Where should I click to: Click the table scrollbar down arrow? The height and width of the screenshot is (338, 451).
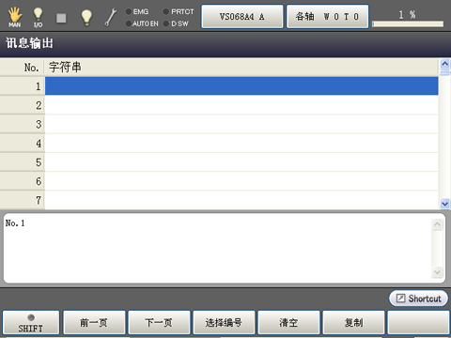tap(444, 204)
